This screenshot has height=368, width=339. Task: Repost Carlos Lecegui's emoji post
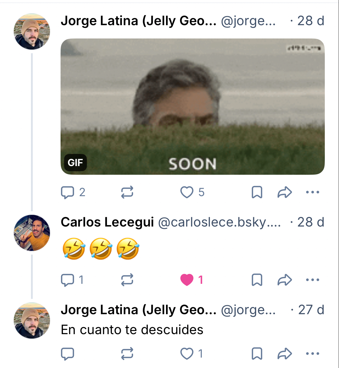(127, 280)
